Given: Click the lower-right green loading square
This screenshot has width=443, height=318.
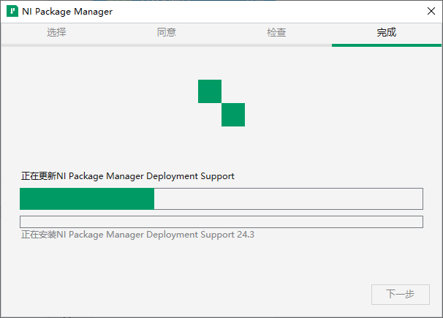Looking at the screenshot, I should [x=233, y=115].
